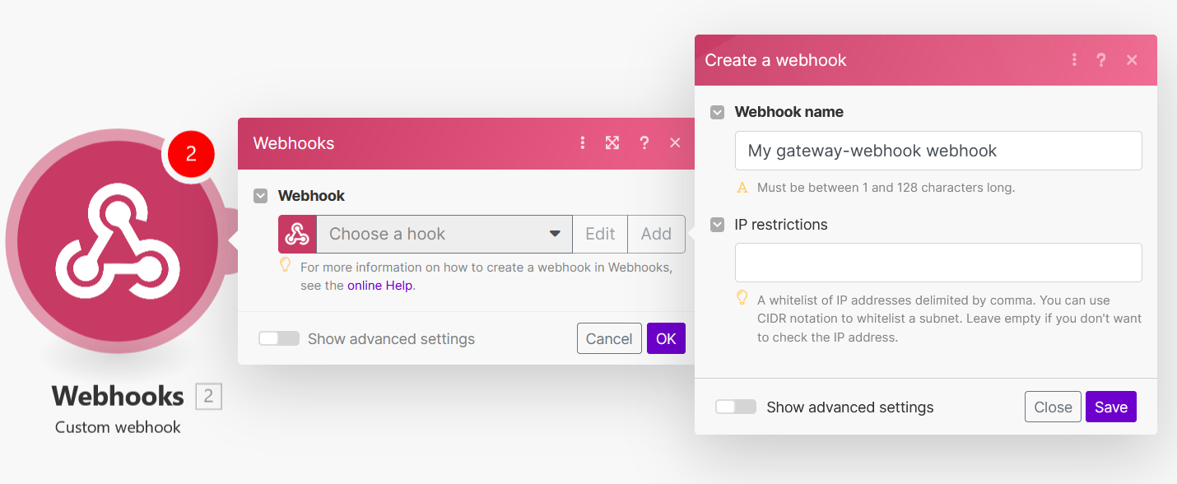Open the Choose a hook dropdown
Image resolution: width=1177 pixels, height=484 pixels.
(444, 234)
